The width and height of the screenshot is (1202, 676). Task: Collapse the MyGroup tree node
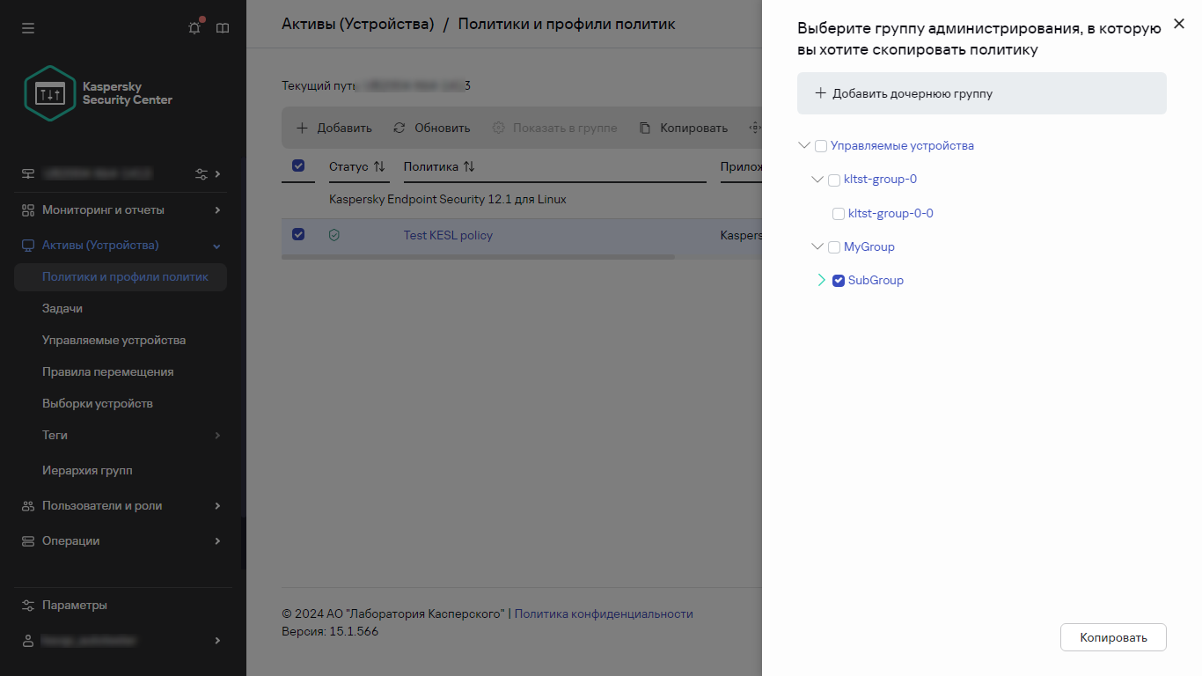click(x=817, y=247)
